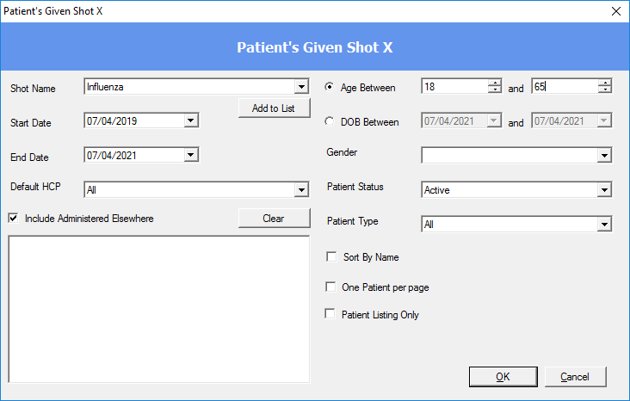Expand the Default HCP dropdown

pyautogui.click(x=301, y=189)
